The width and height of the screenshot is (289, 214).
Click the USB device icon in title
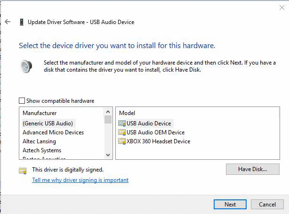coord(22,22)
